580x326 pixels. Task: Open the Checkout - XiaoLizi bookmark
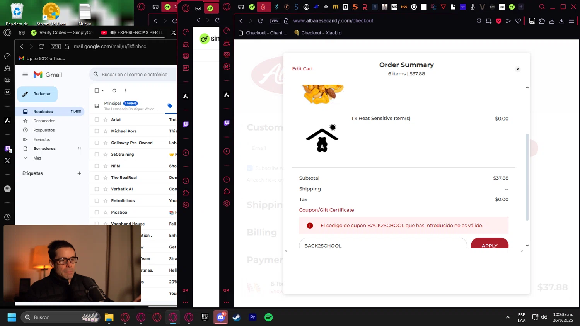pos(318,33)
